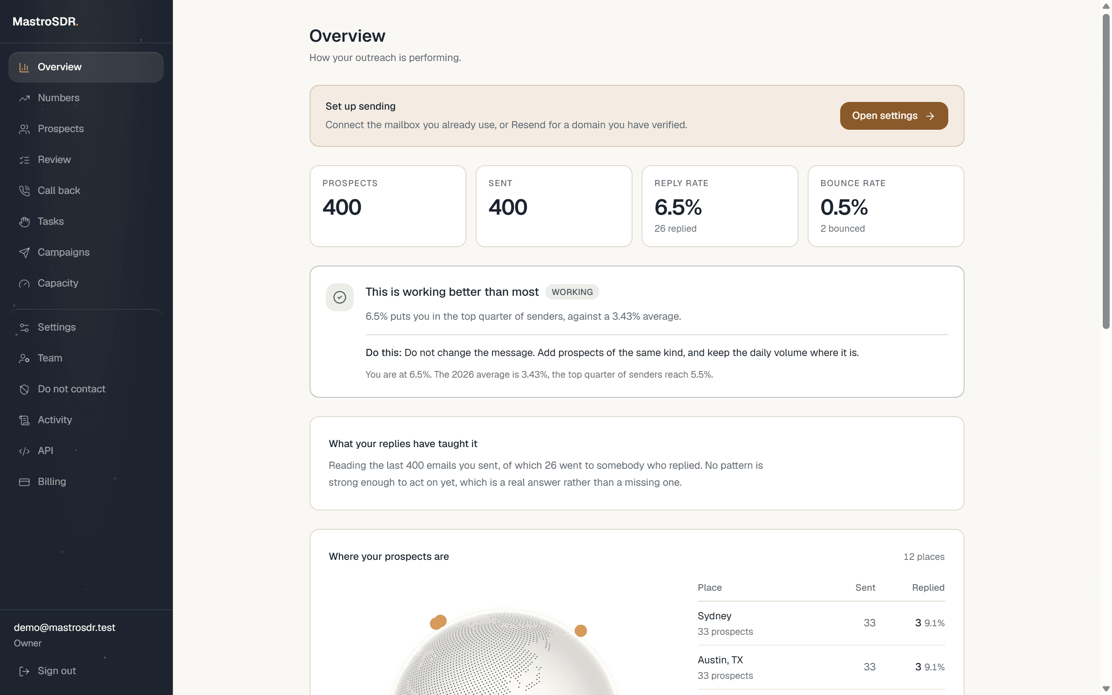
Task: Click the Prospects 400 stat card
Action: coord(388,207)
